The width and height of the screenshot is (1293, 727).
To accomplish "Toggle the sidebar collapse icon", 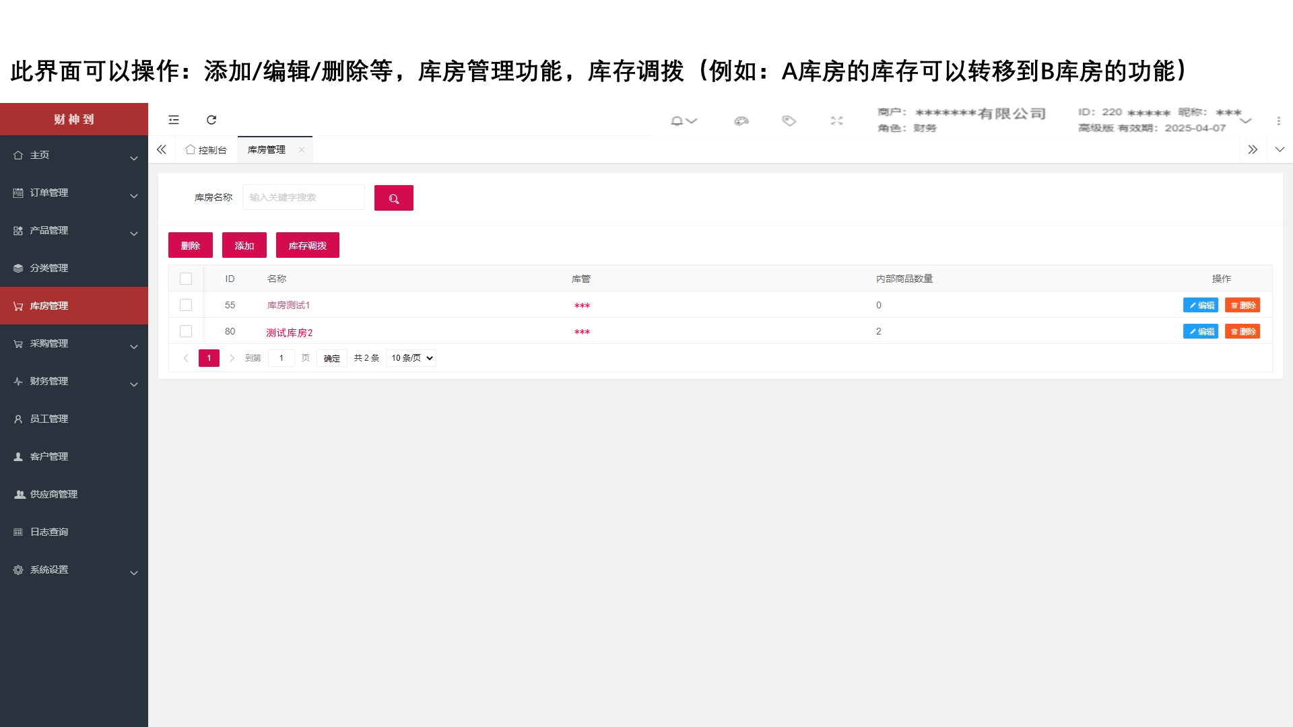I will coord(174,120).
